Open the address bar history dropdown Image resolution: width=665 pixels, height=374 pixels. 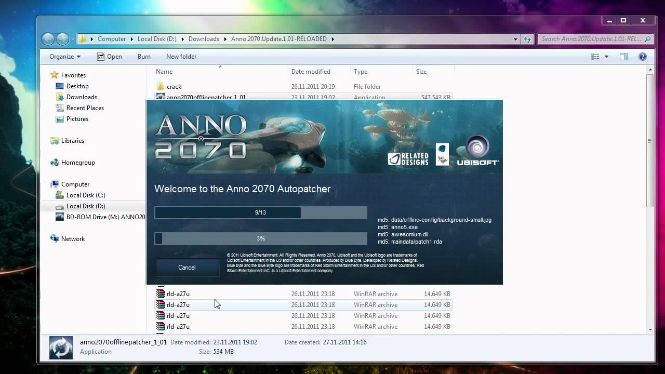tap(515, 39)
